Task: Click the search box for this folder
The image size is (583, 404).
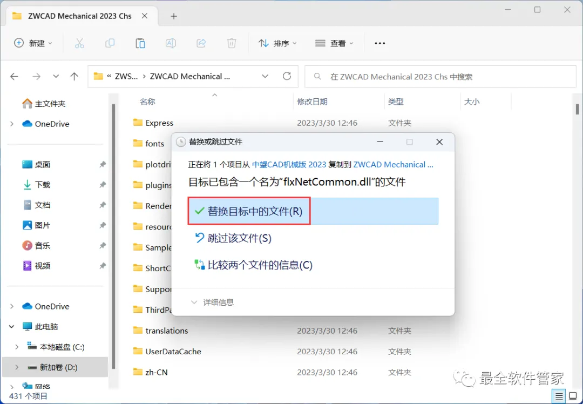Action: [440, 77]
